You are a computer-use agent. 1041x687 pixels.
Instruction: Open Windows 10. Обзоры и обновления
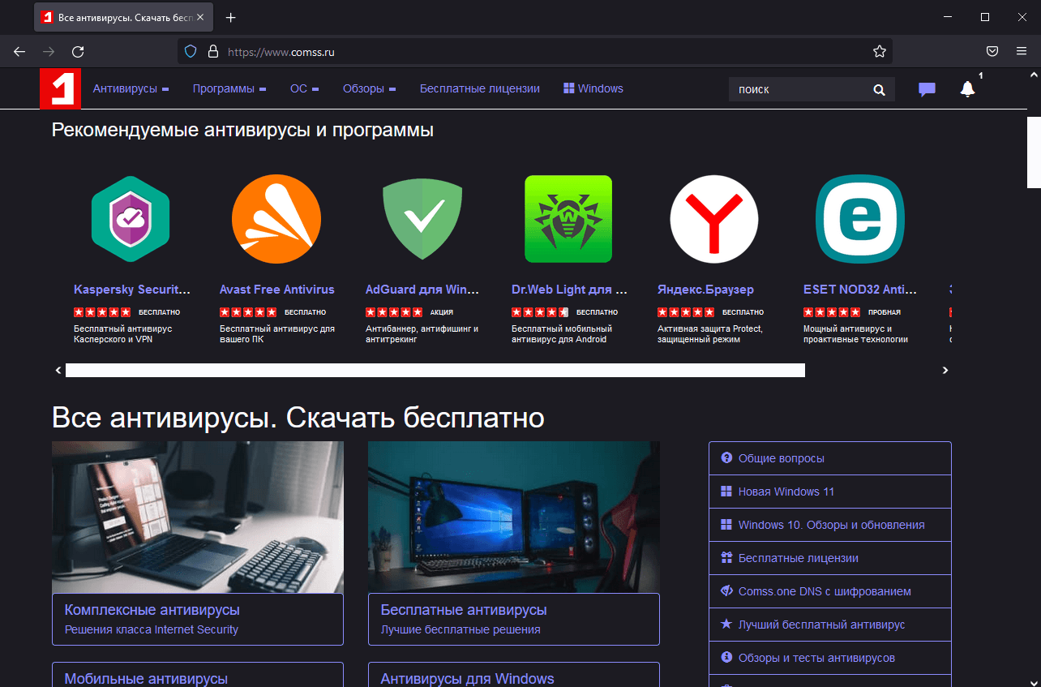pos(829,525)
